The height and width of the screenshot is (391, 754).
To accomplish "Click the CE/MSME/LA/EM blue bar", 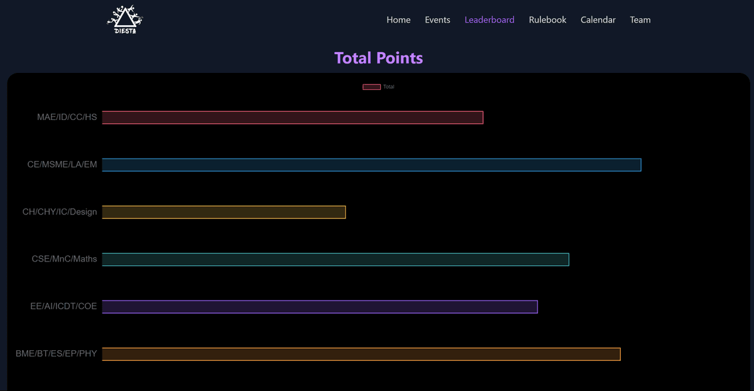I will [372, 165].
